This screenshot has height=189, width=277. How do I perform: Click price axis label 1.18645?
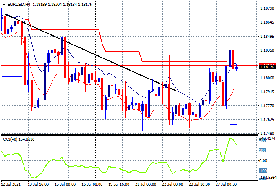pos(267,22)
